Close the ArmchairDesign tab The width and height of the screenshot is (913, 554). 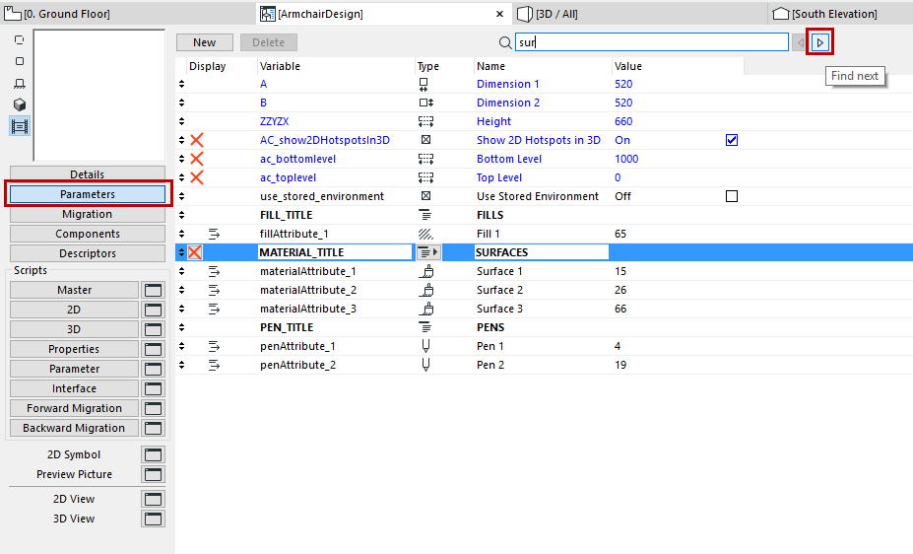point(499,14)
